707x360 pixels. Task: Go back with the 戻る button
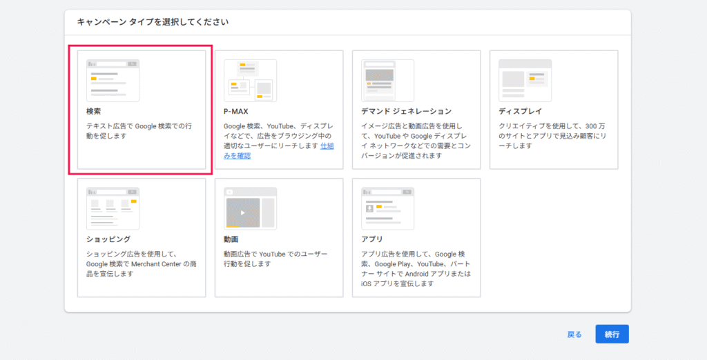(x=574, y=334)
